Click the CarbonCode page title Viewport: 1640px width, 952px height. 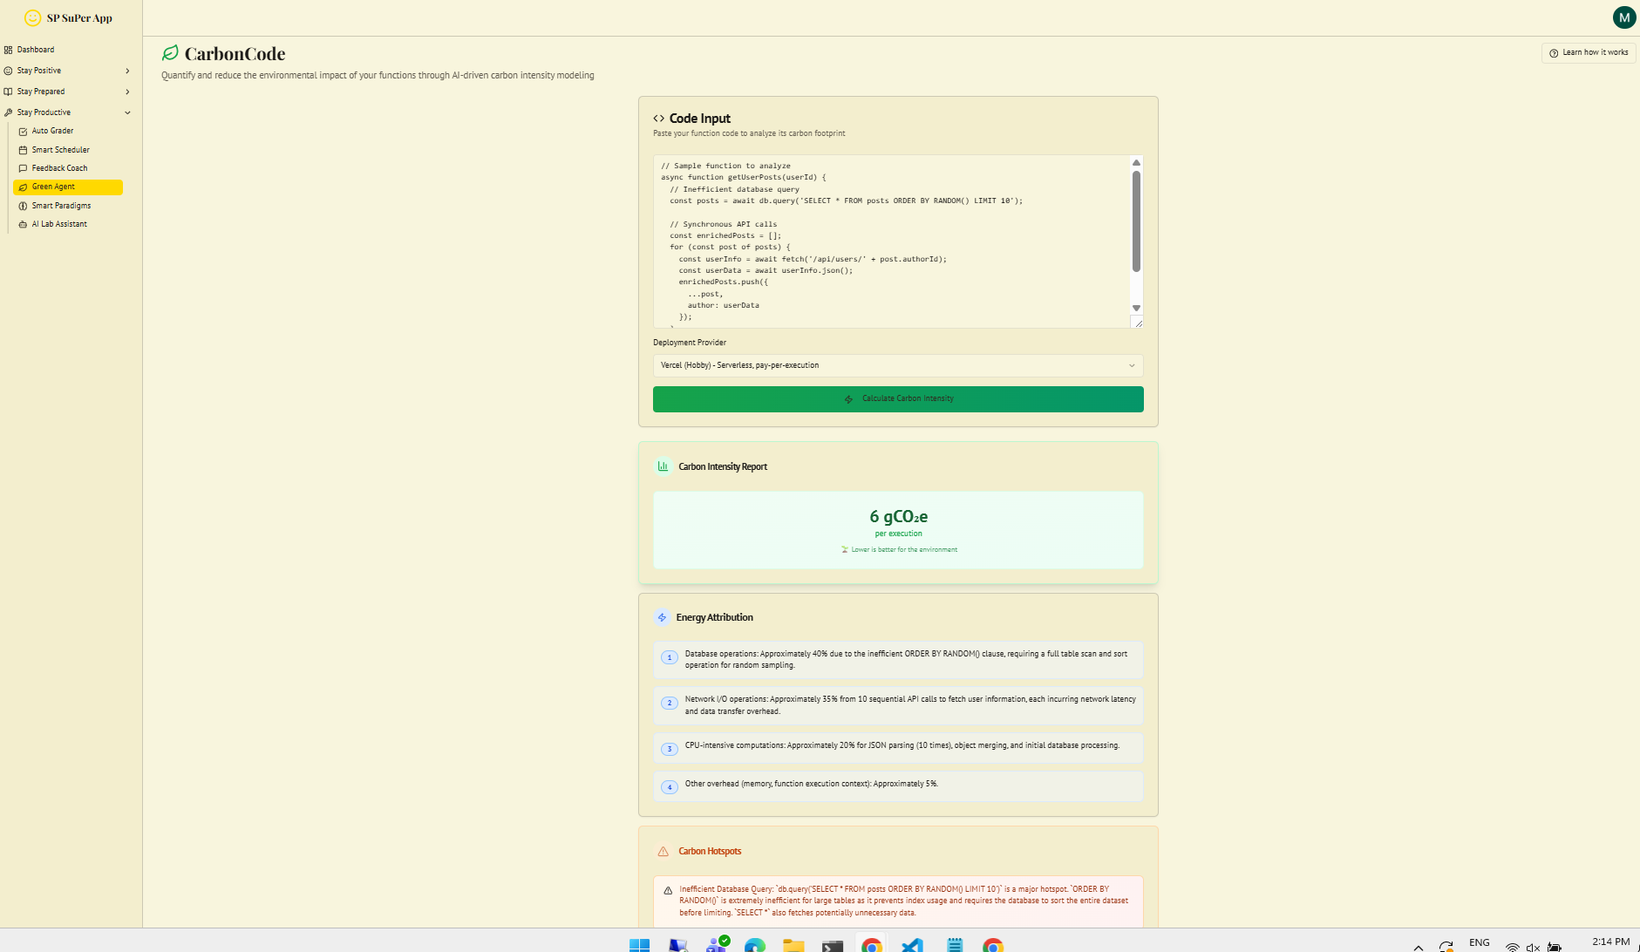pyautogui.click(x=235, y=54)
